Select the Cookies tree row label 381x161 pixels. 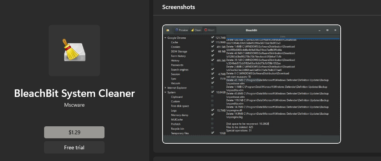[175, 47]
